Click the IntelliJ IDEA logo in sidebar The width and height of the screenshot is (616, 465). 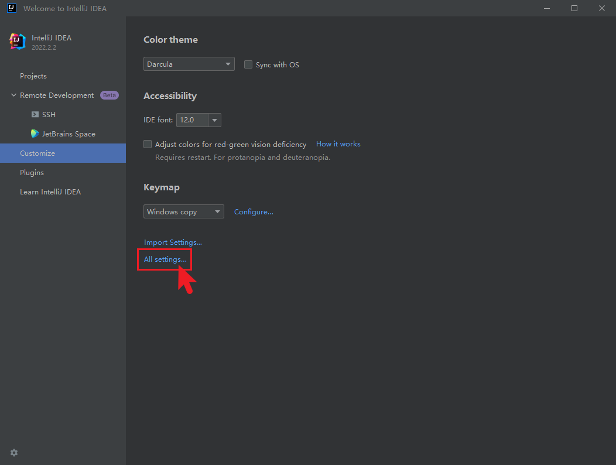point(18,42)
